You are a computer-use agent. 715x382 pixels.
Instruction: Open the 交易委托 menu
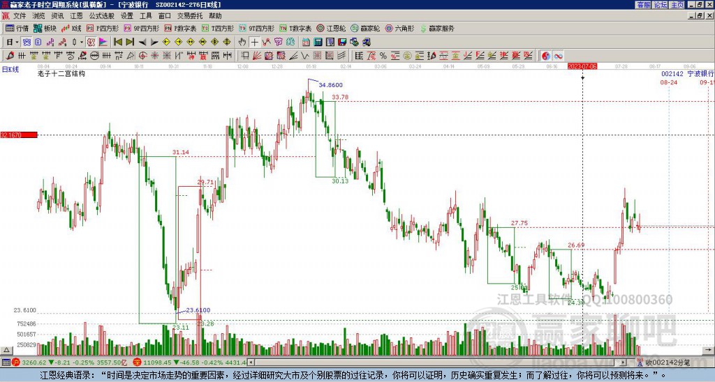click(x=190, y=16)
